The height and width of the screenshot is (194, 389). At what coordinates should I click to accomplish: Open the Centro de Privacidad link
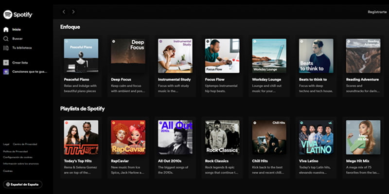pos(24,144)
